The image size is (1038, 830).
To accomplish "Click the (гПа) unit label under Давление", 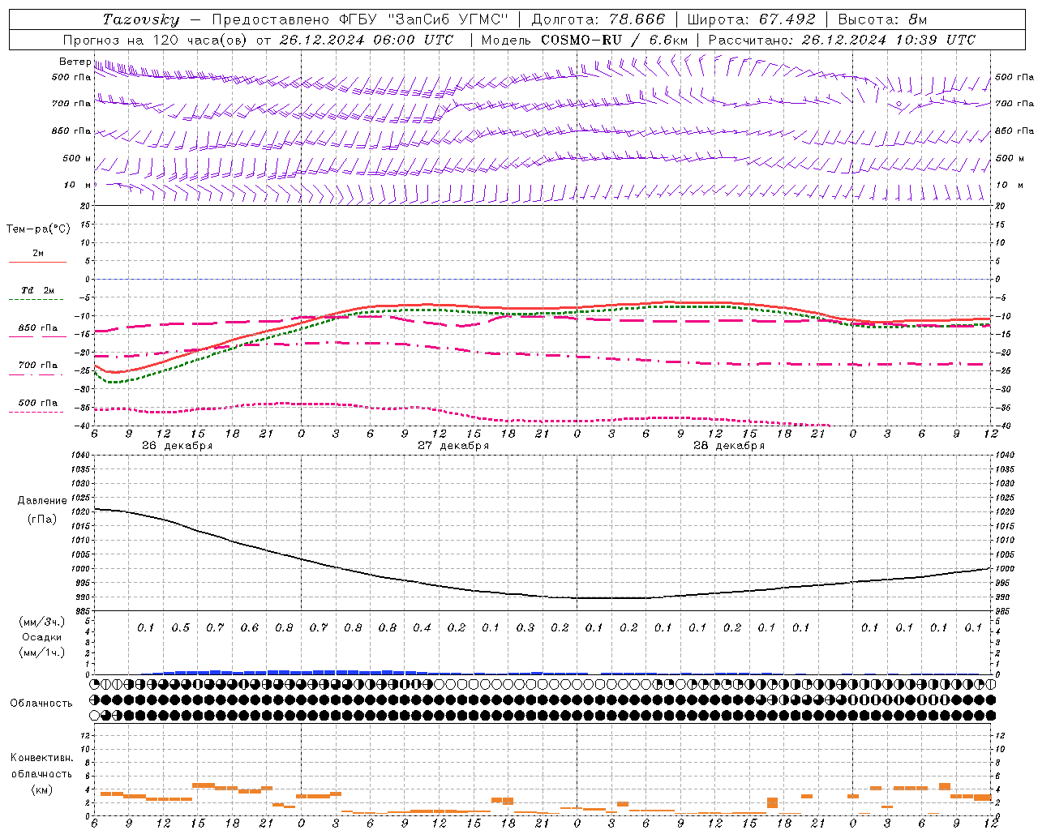I will pyautogui.click(x=42, y=519).
